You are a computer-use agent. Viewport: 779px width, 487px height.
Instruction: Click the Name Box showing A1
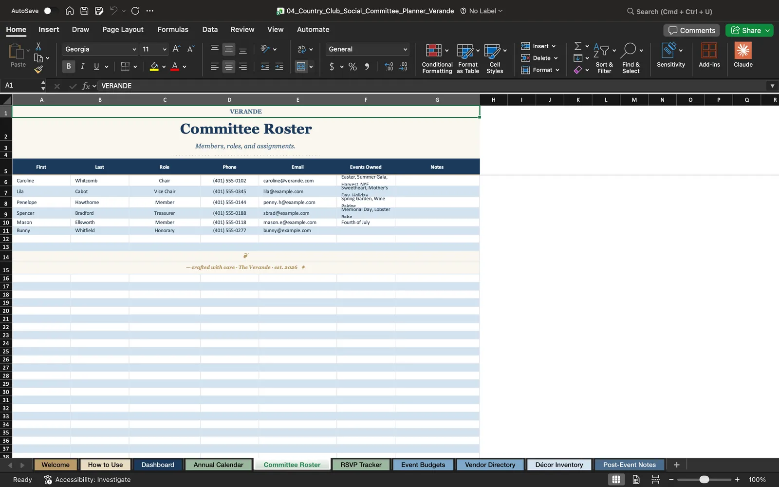tap(22, 86)
